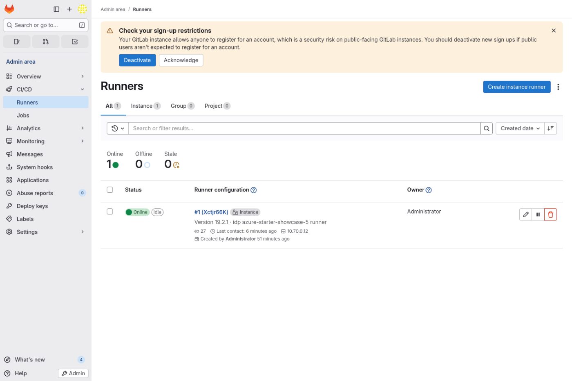Click the Instance badge on runner #1

[x=246, y=212]
